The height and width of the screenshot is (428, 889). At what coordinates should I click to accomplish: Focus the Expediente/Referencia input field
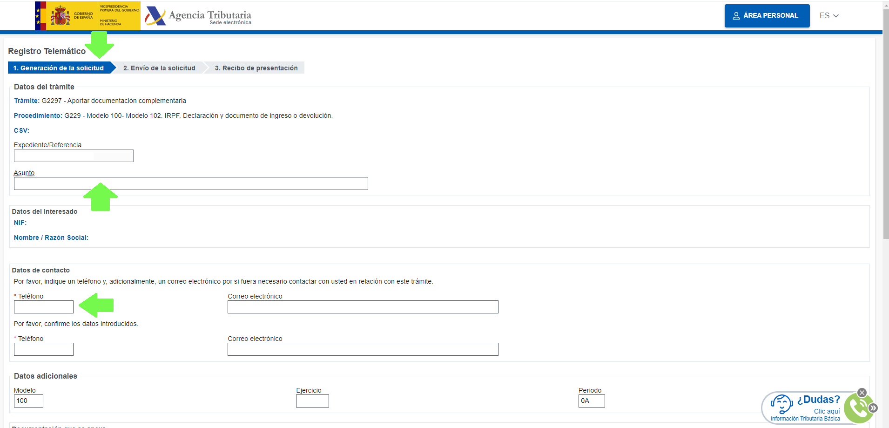coord(74,156)
